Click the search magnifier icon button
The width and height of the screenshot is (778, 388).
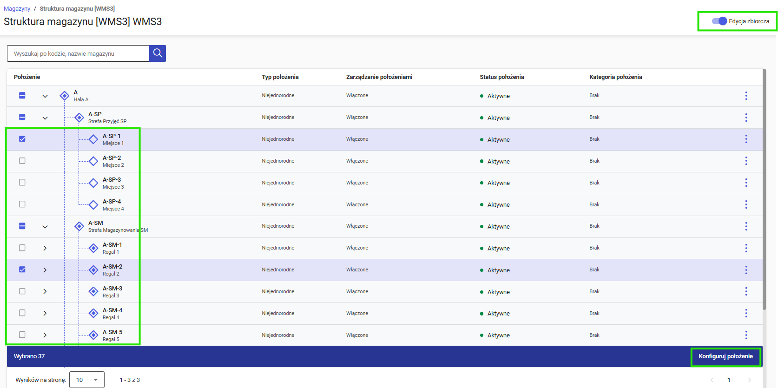pos(158,53)
